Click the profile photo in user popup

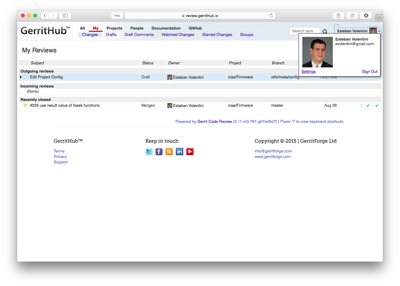[318, 52]
